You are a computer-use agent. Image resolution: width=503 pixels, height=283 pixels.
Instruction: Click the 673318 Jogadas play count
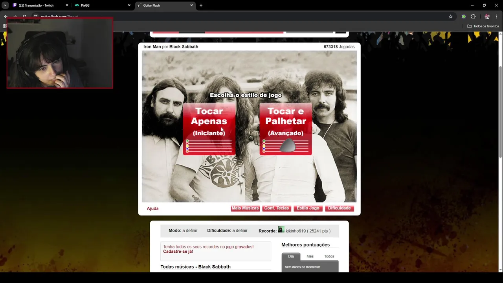point(339,47)
